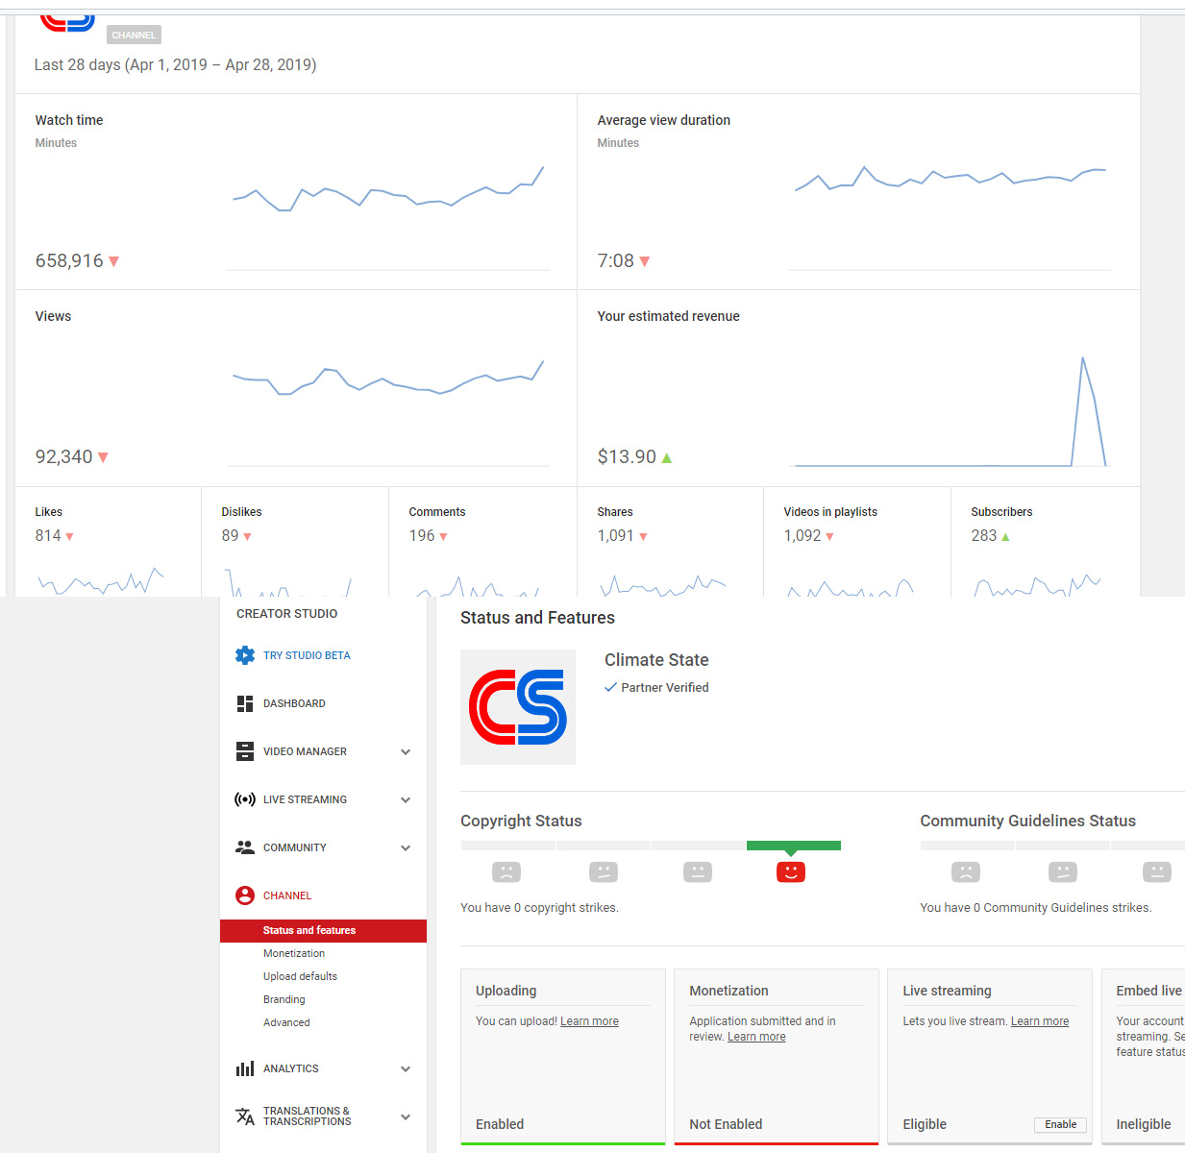Click the Try Studio Beta gear icon

pos(245,655)
